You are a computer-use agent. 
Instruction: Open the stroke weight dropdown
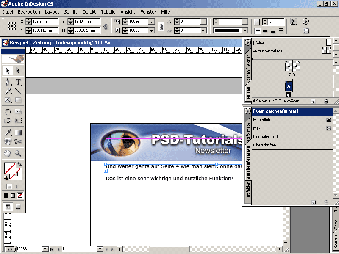click(x=245, y=22)
